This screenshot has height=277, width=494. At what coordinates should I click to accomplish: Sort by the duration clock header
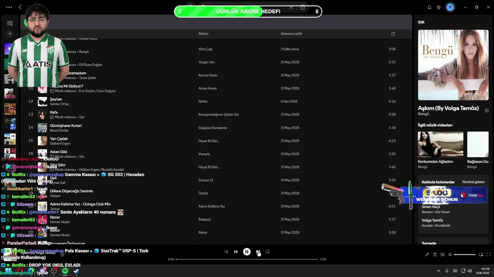393,34
